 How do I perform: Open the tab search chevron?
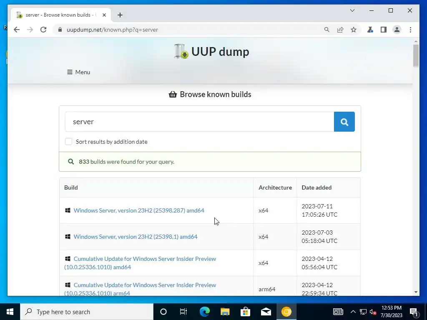tap(352, 10)
